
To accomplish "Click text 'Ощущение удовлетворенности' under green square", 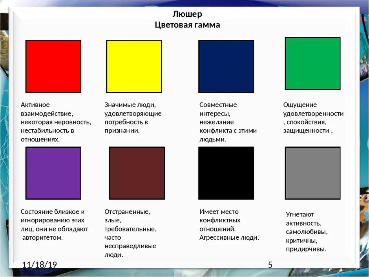I will [x=314, y=109].
